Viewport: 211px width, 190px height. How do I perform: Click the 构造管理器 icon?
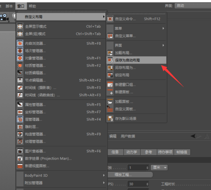[20, 134]
